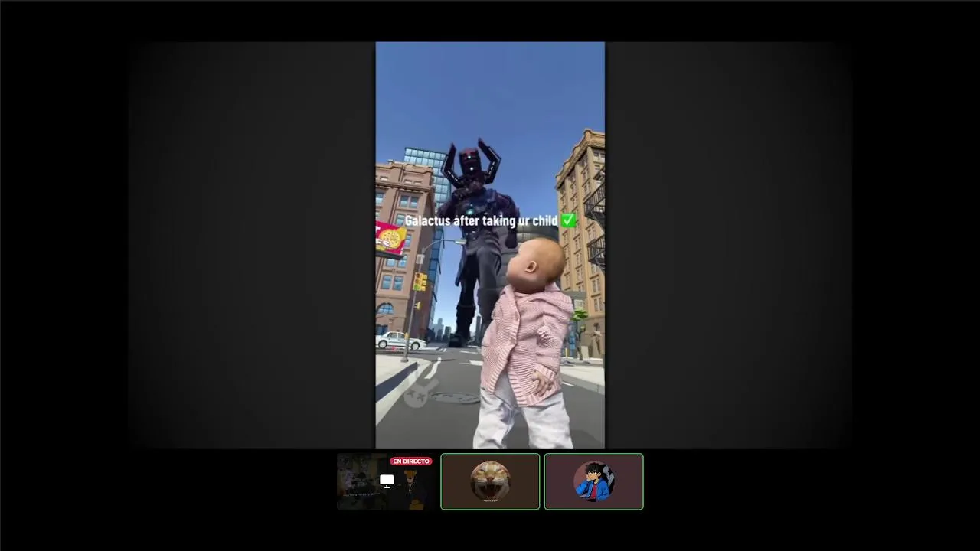Select the blue-jacket anime avatar participant tile

[594, 481]
